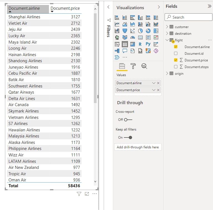Open Document.airline value dropdown arrow
The height and width of the screenshot is (210, 213).
pos(154,83)
